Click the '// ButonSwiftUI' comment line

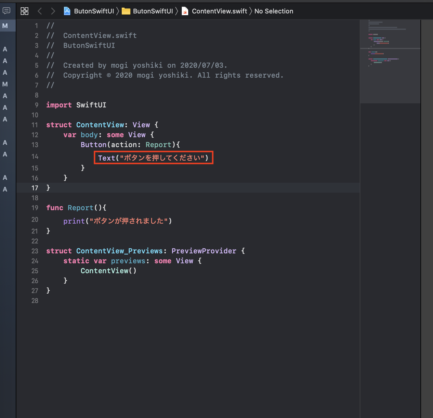point(81,46)
